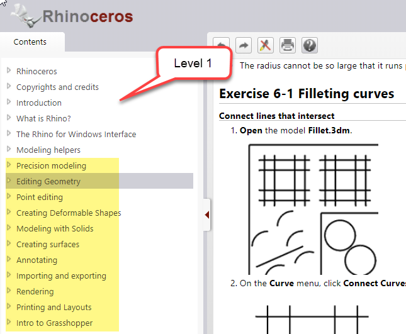This screenshot has height=334, width=406.
Task: Open the Introduction topic
Action: point(39,103)
